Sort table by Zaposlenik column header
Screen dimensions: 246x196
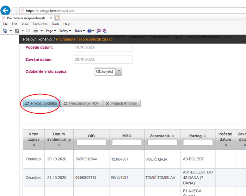tap(162, 136)
